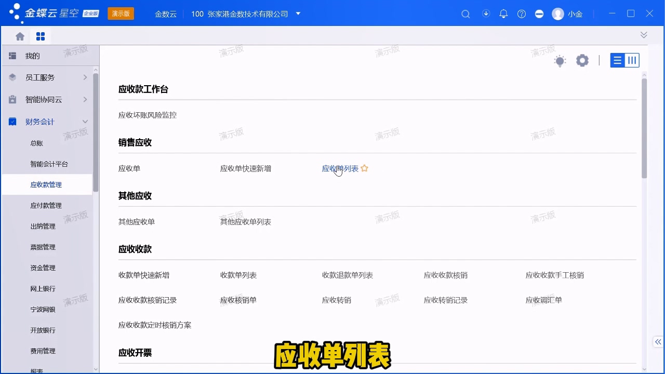The image size is (665, 374).
Task: Open 收款退款单列表 link
Action: coord(348,275)
